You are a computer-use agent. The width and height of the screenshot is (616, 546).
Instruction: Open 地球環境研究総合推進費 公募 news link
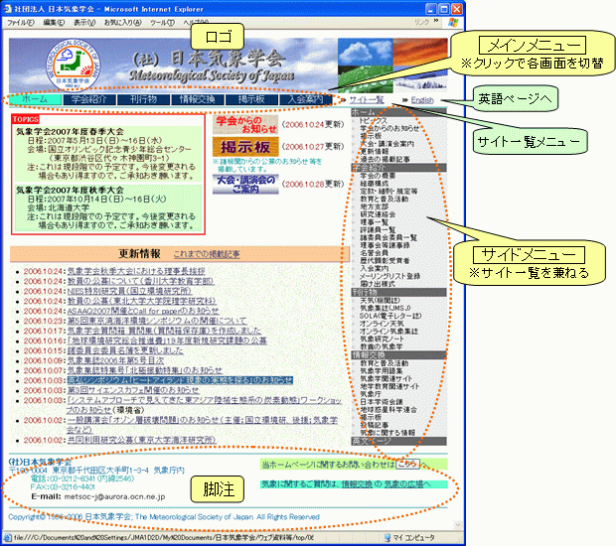click(167, 341)
